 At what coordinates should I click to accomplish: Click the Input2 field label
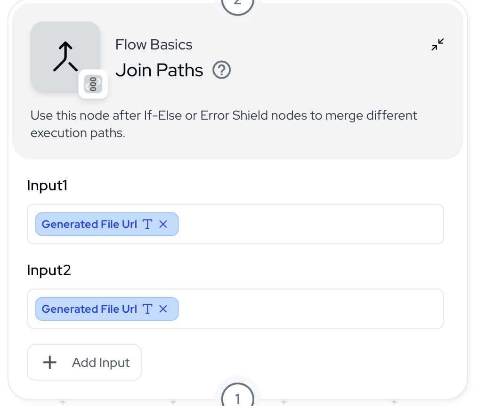[49, 270]
